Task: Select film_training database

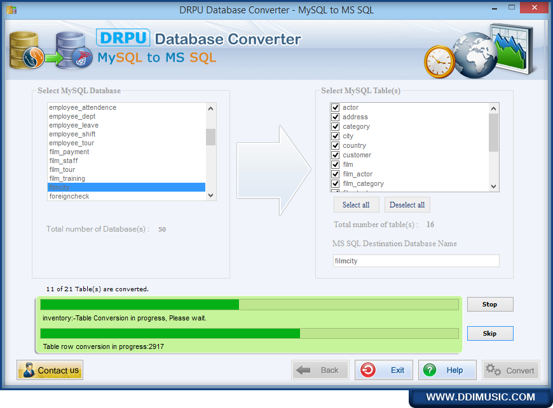Action: click(x=126, y=178)
